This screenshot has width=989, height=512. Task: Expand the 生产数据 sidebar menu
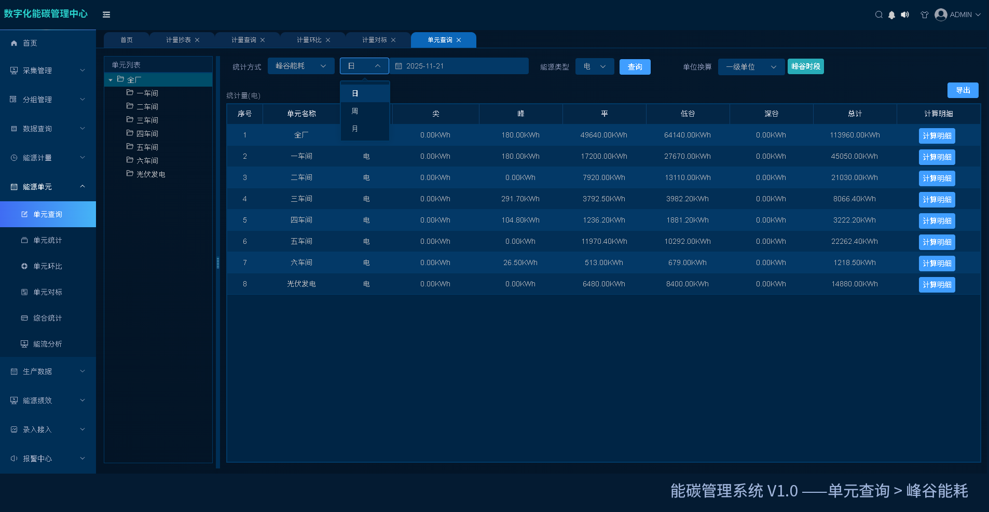[x=48, y=371]
